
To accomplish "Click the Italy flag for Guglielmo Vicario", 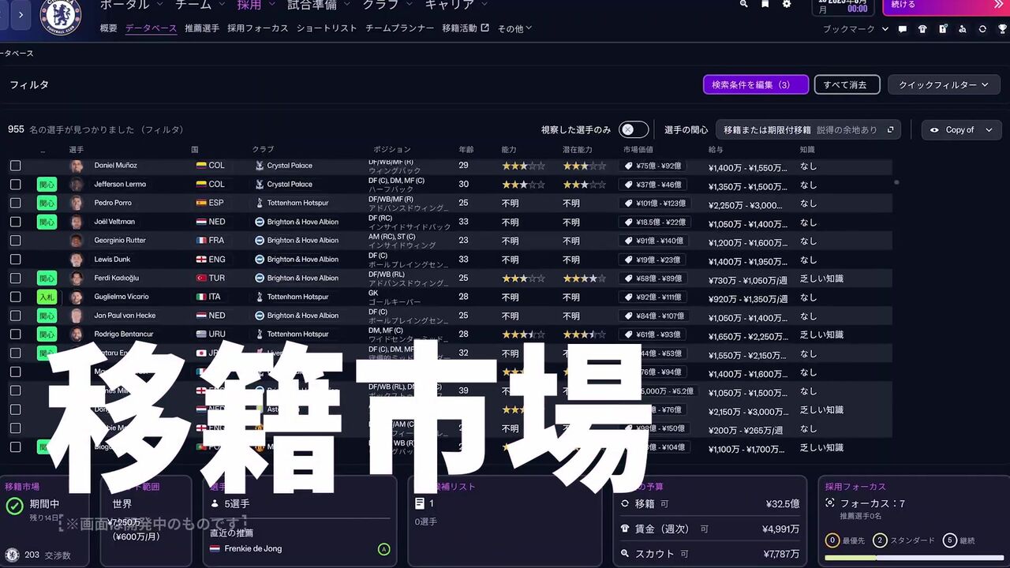I will (201, 297).
